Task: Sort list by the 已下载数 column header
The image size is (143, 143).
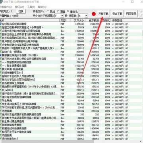Action: tap(93, 20)
